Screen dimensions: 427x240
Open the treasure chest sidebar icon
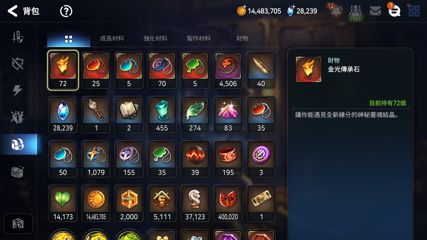(x=17, y=172)
